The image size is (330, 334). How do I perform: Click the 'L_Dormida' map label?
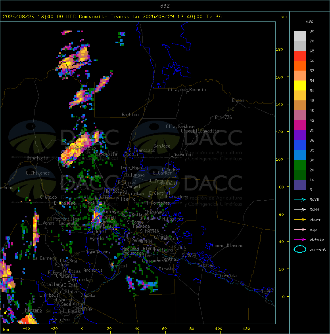(226, 276)
